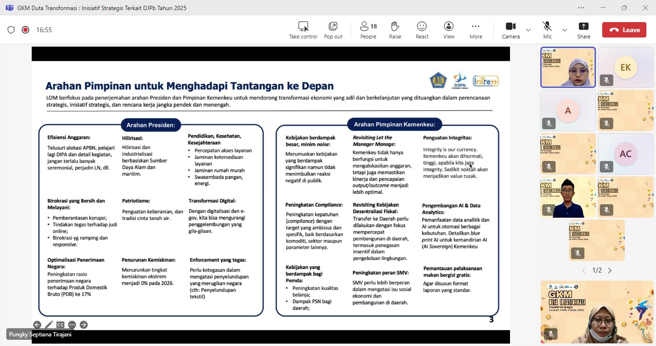Viewport: 656px width, 346px height.
Task: Open the More actions menu
Action: coord(475,30)
